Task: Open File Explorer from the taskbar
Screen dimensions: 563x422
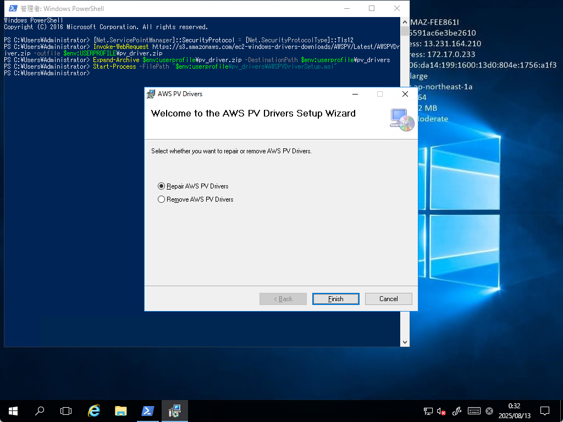Action: pos(121,410)
